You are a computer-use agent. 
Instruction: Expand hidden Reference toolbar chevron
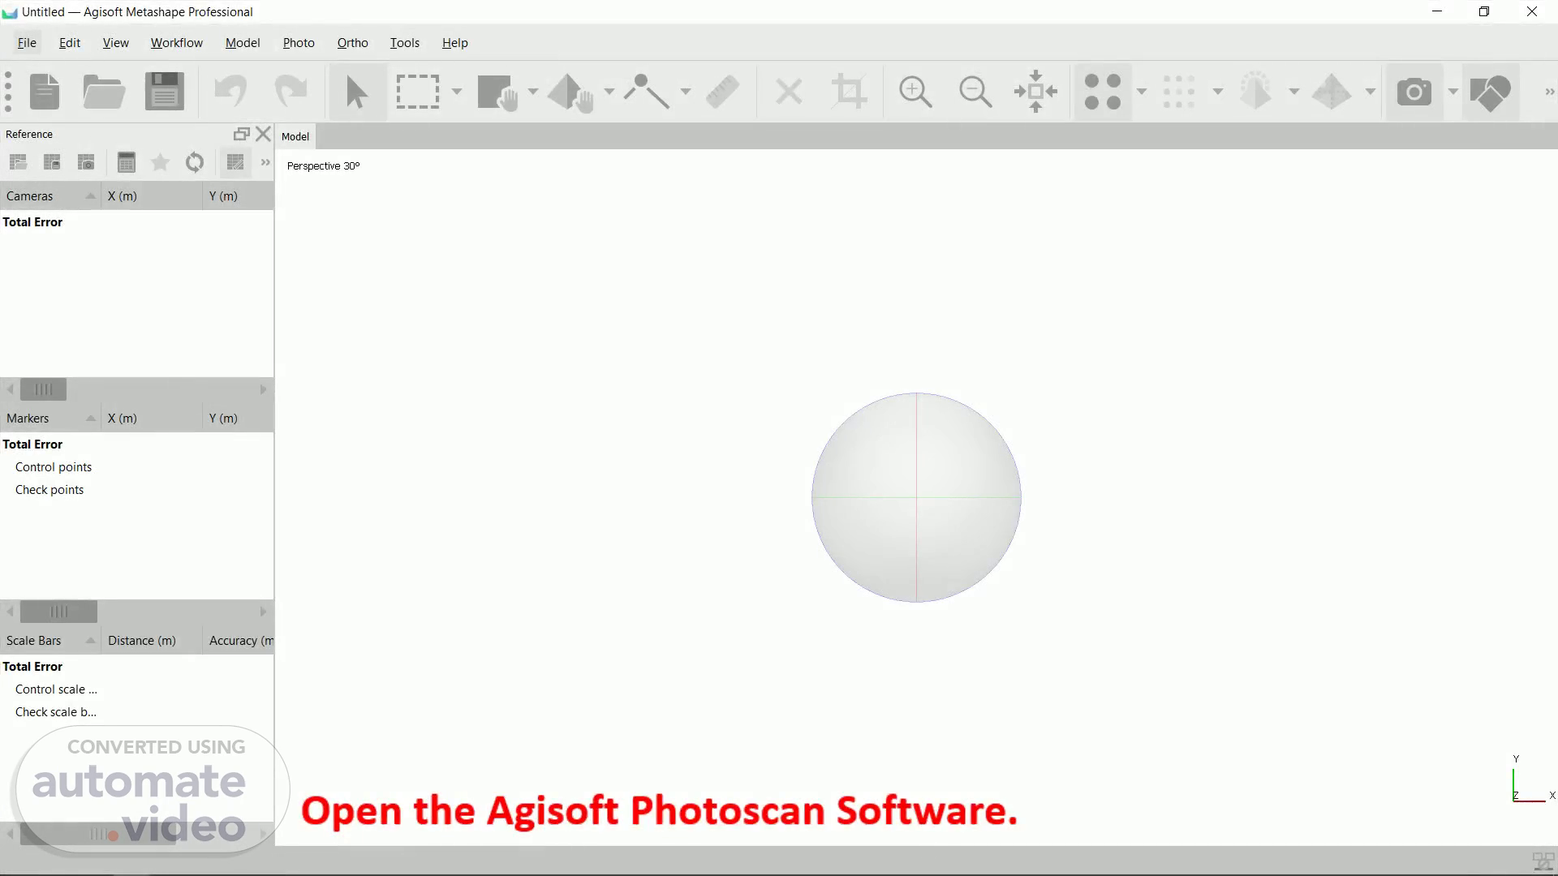pos(265,162)
